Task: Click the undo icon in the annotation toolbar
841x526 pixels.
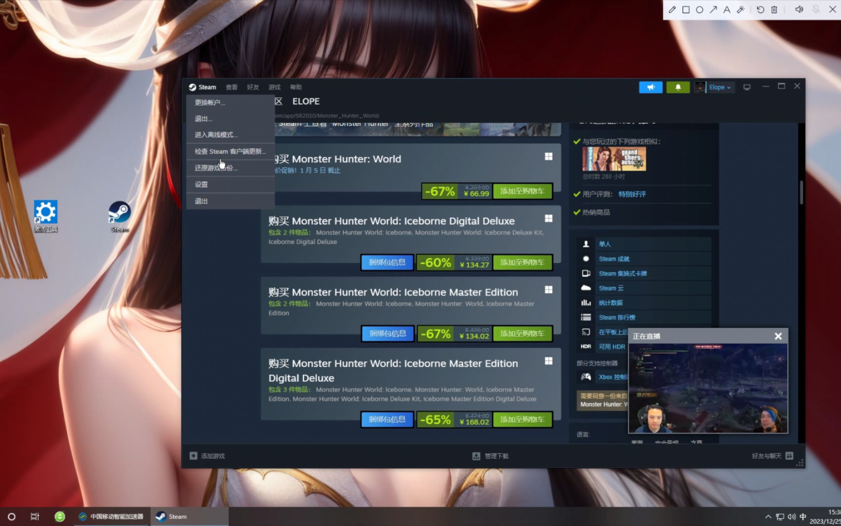Action: point(760,9)
